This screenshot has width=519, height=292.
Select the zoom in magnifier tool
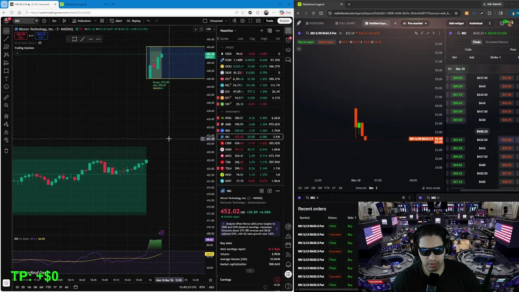(x=6, y=105)
